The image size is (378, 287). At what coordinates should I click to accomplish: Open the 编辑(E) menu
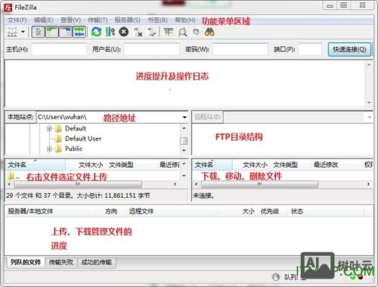[x=44, y=20]
